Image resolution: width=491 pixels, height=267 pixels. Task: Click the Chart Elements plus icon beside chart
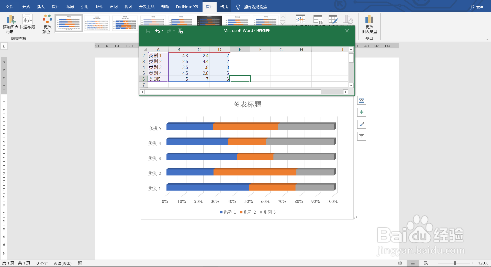362,112
